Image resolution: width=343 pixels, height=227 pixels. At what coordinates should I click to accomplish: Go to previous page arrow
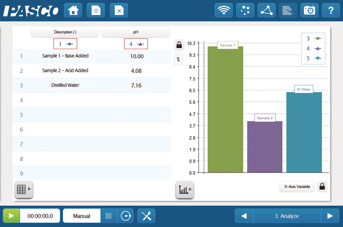[244, 216]
